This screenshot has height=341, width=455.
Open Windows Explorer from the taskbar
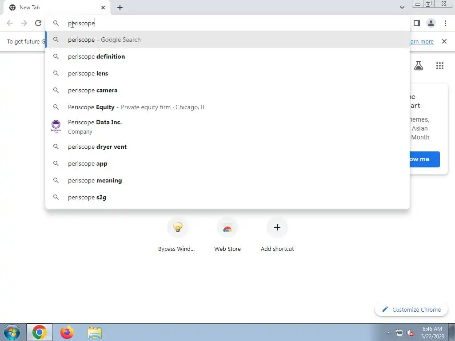(95, 332)
